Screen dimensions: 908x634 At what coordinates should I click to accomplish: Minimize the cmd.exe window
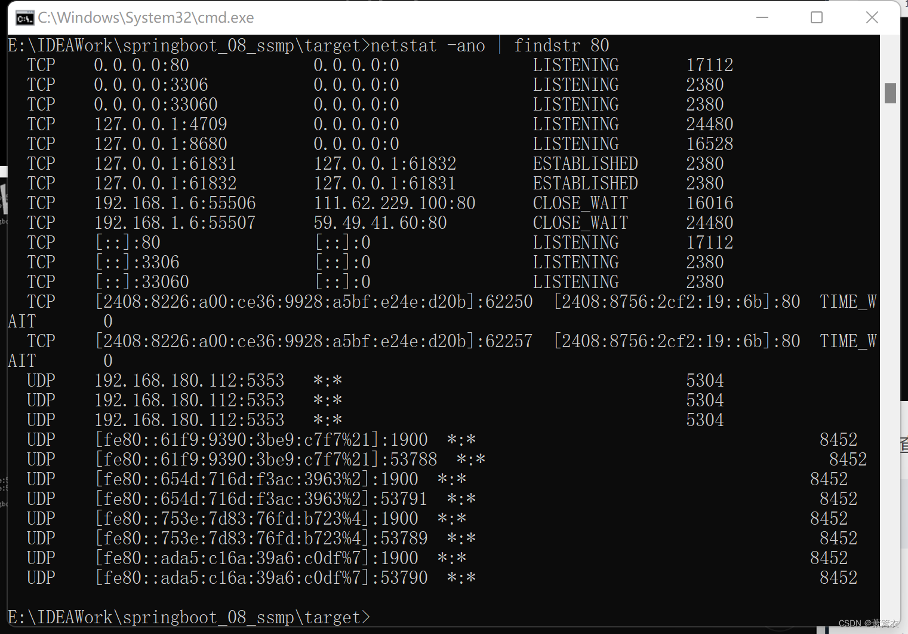tap(762, 17)
